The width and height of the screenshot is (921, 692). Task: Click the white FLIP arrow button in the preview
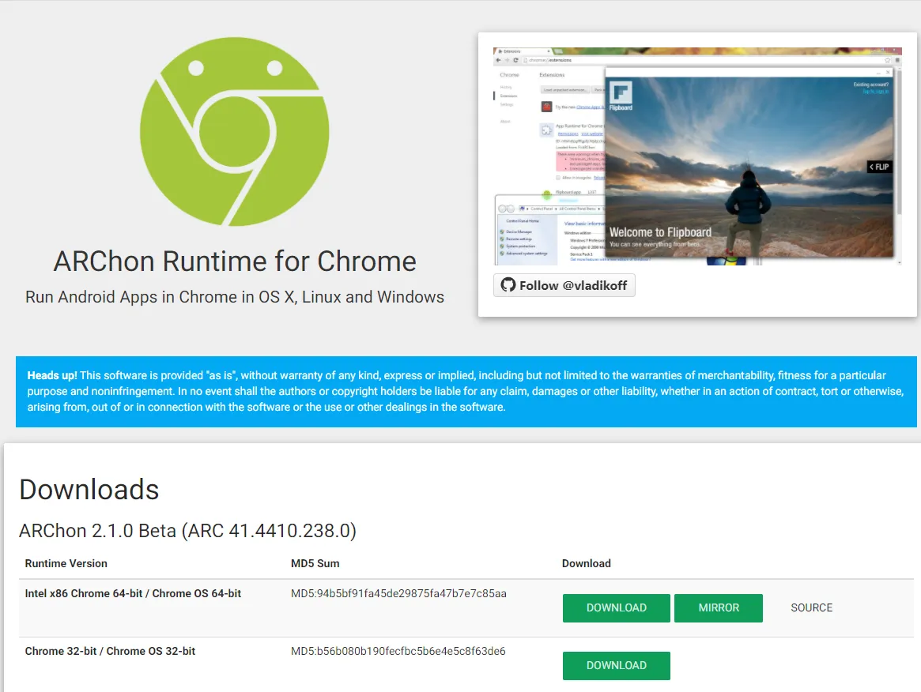(x=879, y=166)
